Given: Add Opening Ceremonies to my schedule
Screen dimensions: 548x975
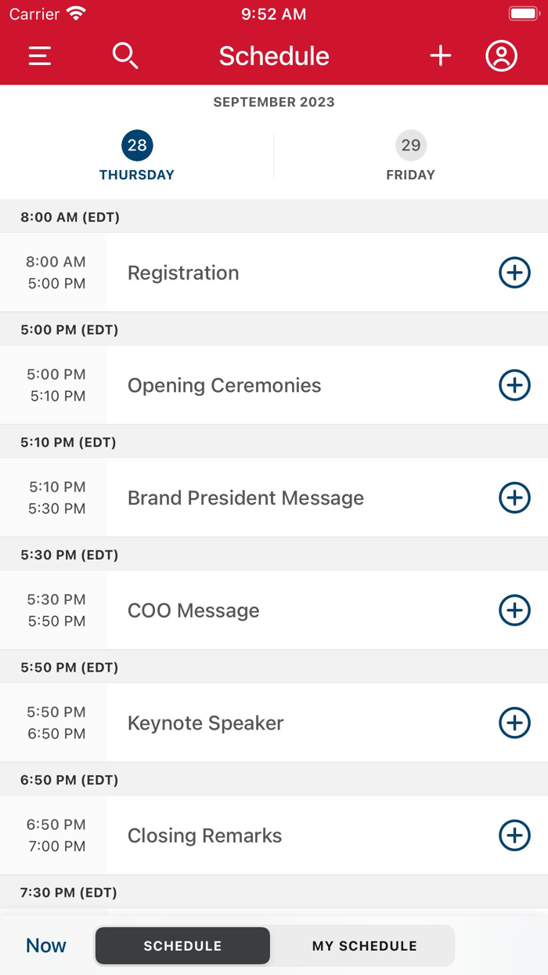Looking at the screenshot, I should tap(514, 385).
